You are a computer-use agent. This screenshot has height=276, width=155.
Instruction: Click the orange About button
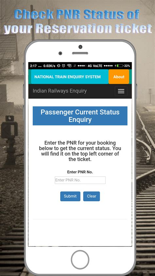tap(119, 77)
